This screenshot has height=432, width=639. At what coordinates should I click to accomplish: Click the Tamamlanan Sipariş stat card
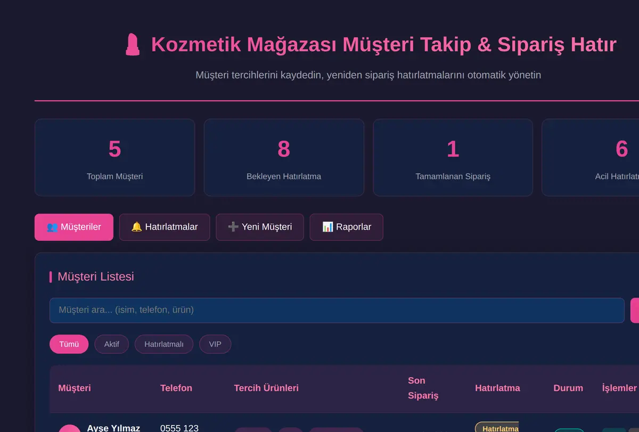click(x=453, y=158)
